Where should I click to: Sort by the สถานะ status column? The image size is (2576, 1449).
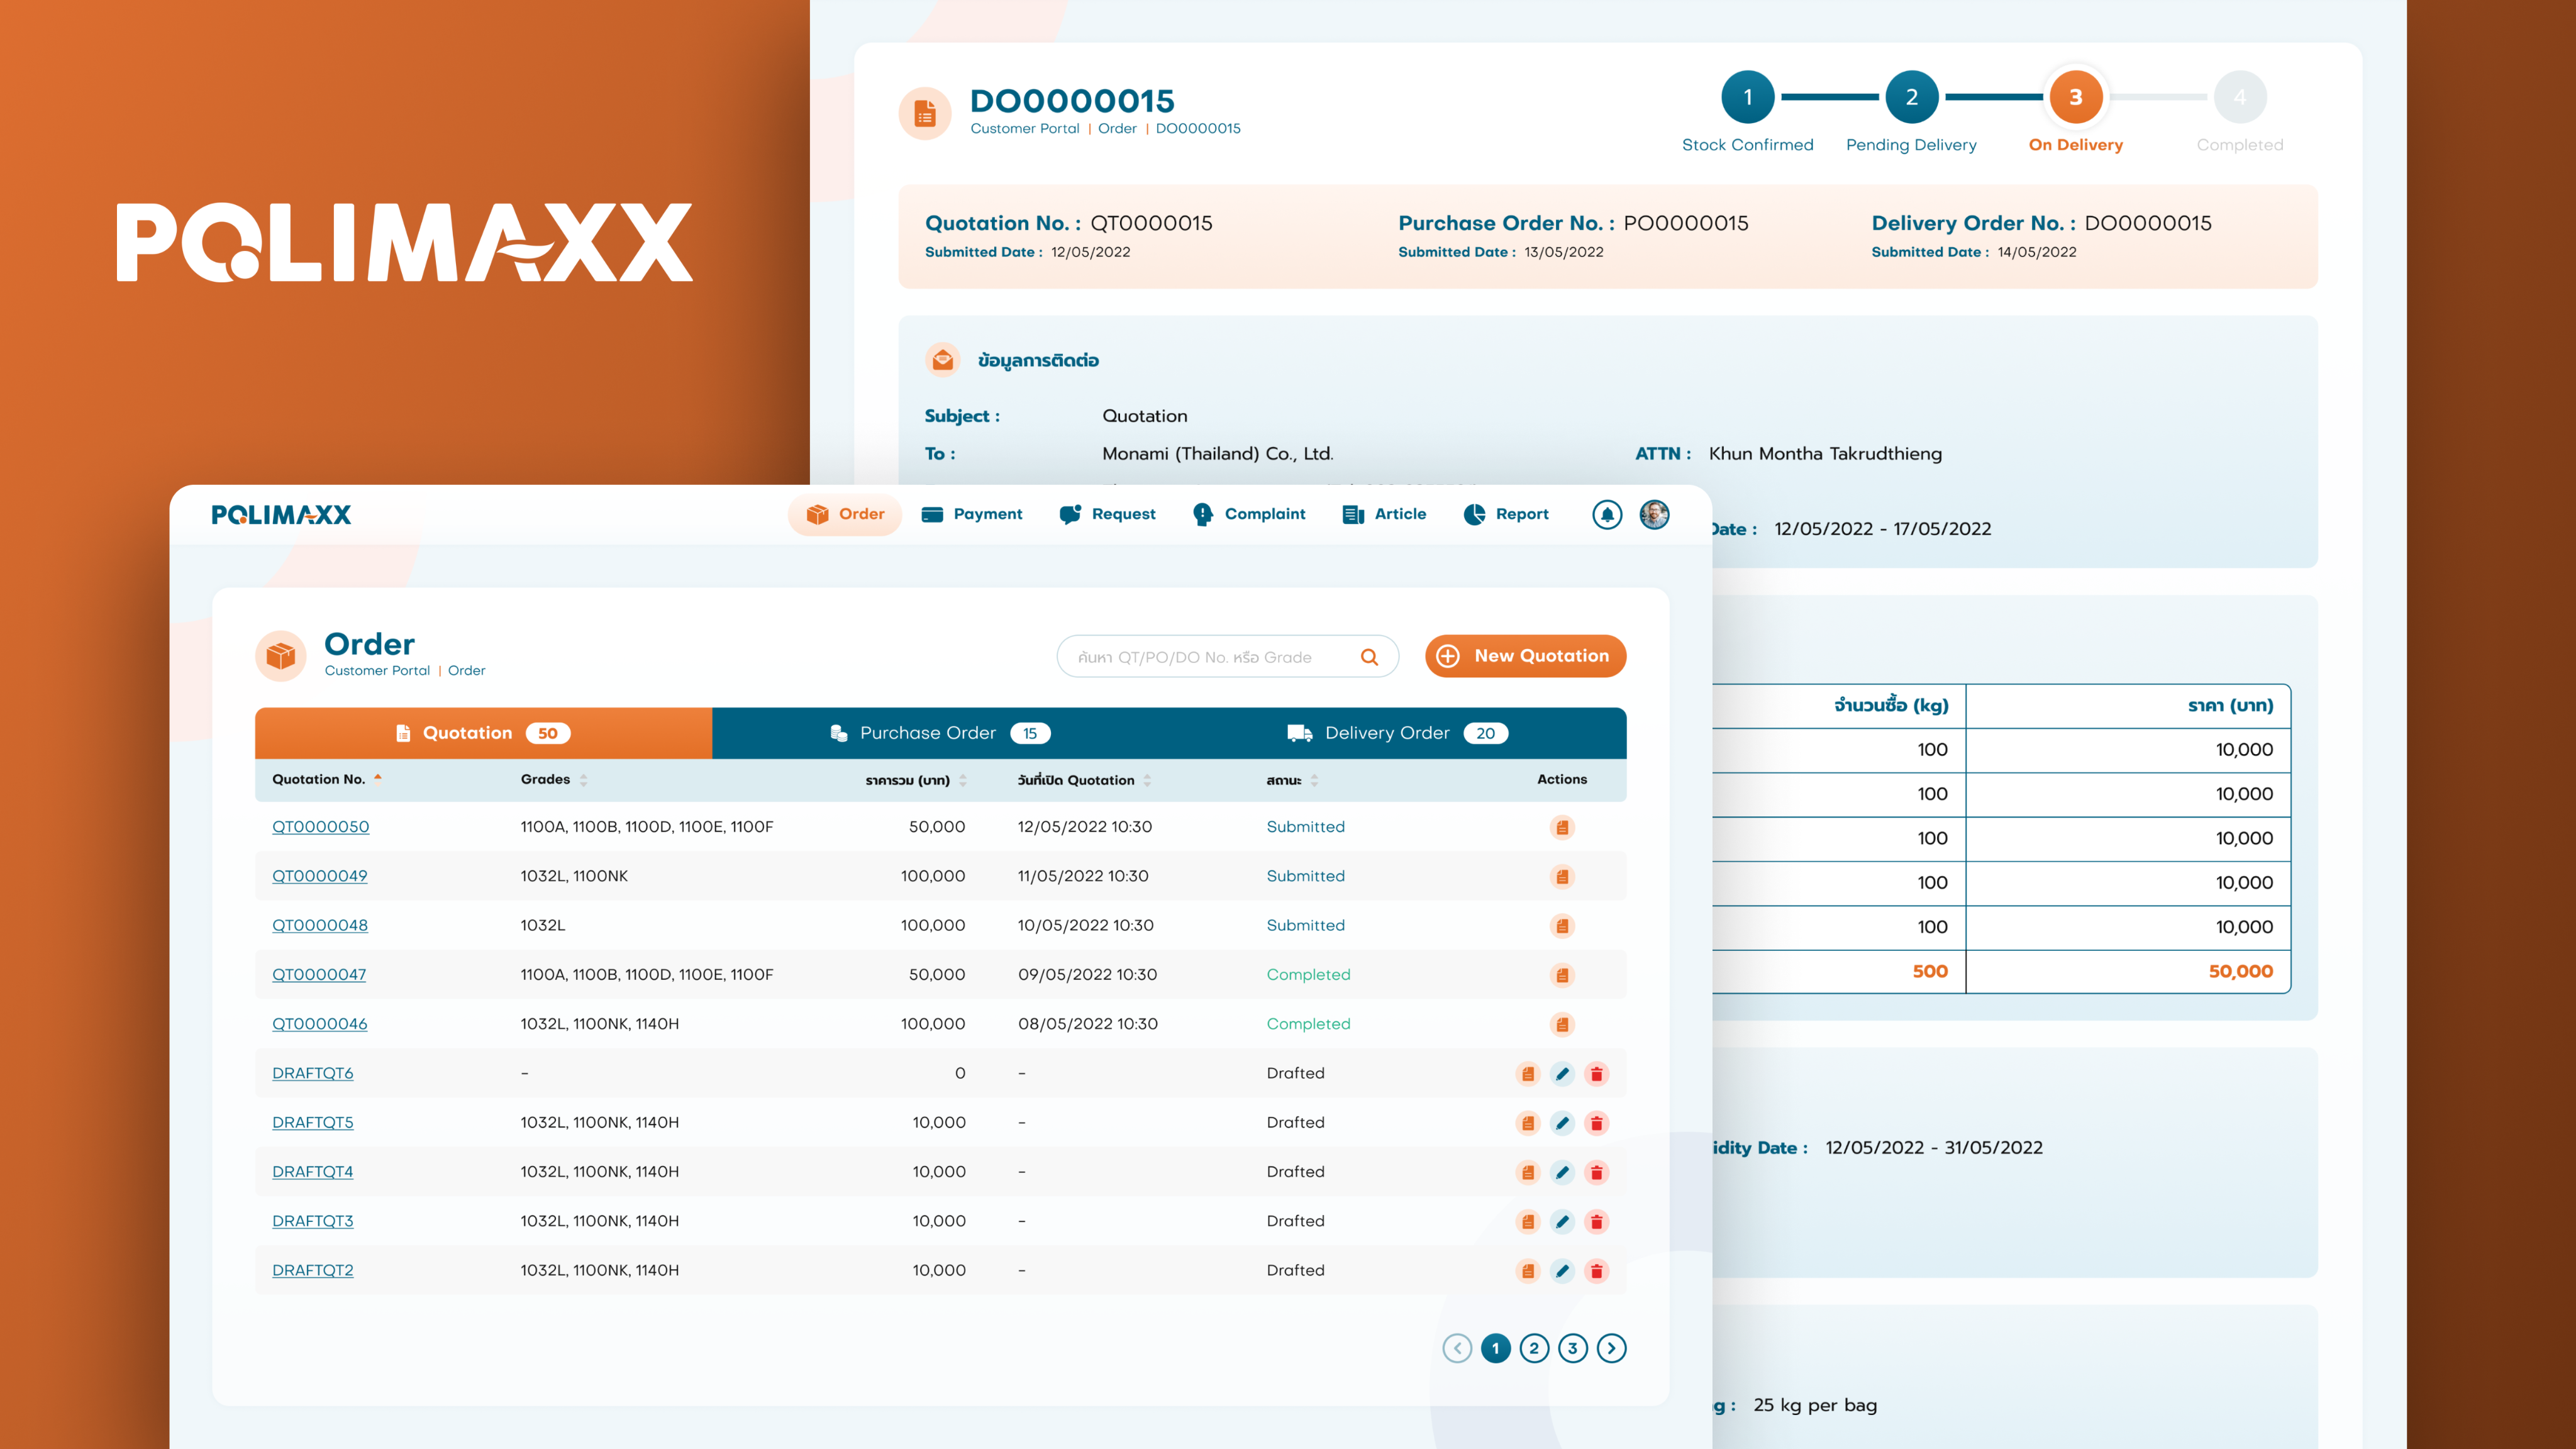click(x=1314, y=780)
